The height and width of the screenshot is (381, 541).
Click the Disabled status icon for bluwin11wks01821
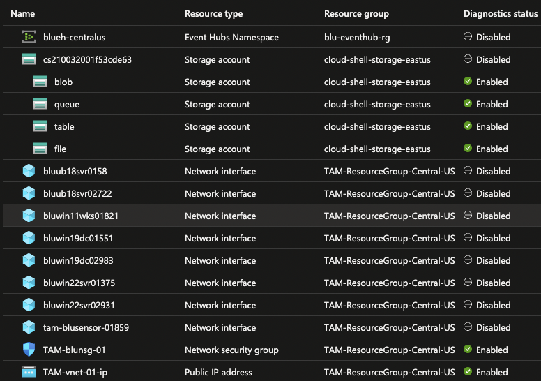click(468, 215)
